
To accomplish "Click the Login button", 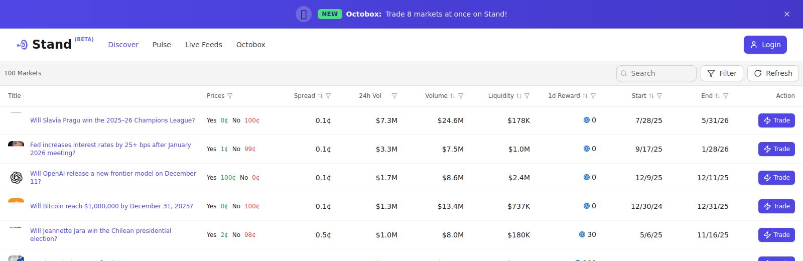I will 765,45.
